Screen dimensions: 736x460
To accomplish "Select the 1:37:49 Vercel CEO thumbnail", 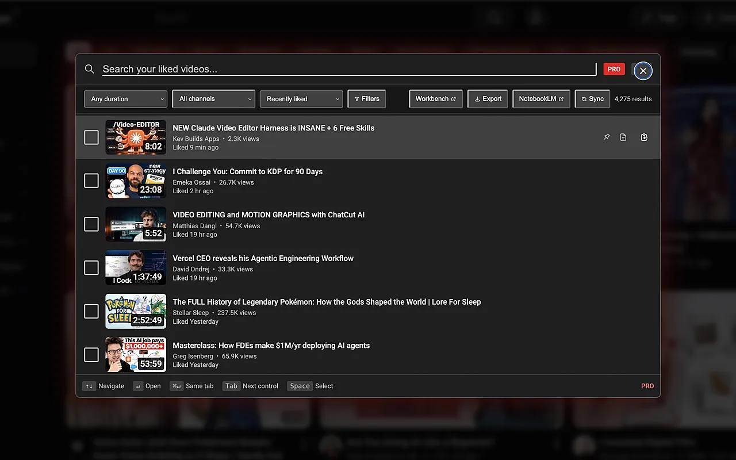I will click(136, 268).
